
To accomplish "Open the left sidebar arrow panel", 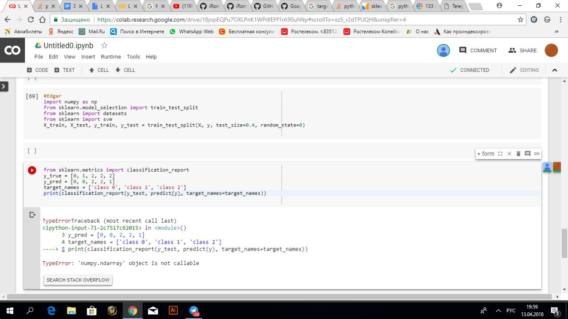I will pos(4,87).
